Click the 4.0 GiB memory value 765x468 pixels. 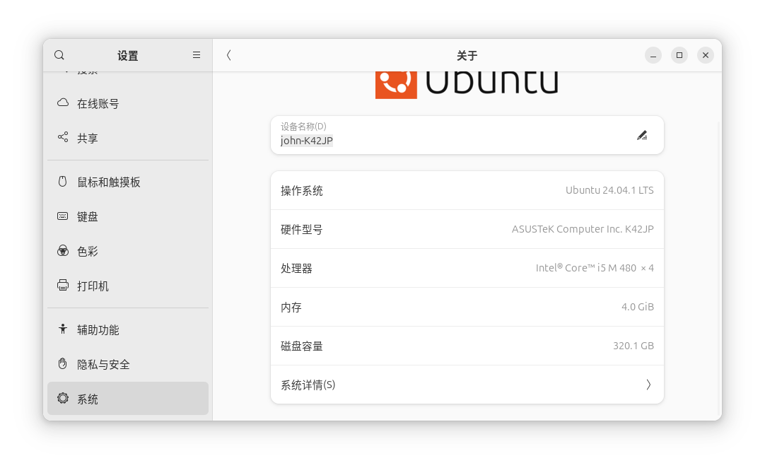click(638, 307)
